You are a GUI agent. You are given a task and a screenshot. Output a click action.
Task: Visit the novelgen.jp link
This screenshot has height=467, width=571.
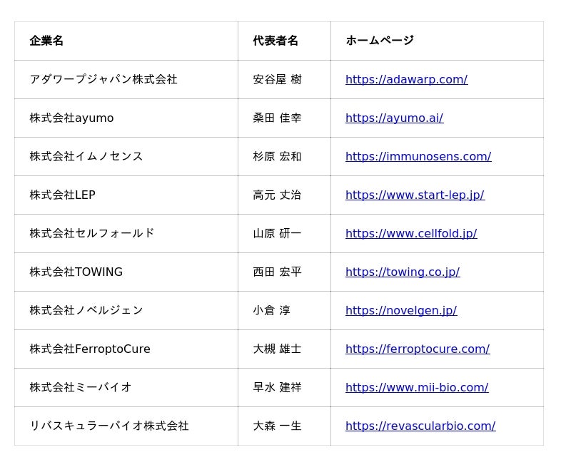401,311
